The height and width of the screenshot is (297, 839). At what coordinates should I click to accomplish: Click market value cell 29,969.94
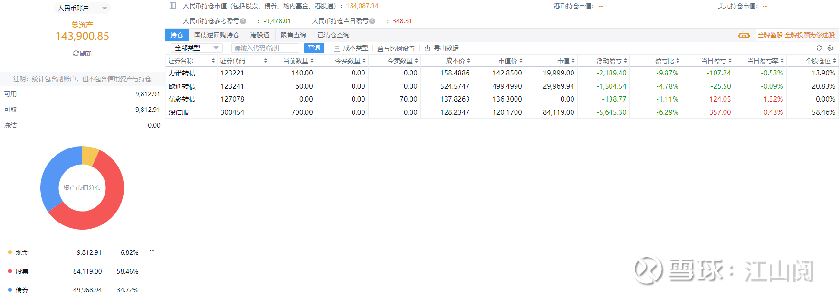pyautogui.click(x=559, y=86)
